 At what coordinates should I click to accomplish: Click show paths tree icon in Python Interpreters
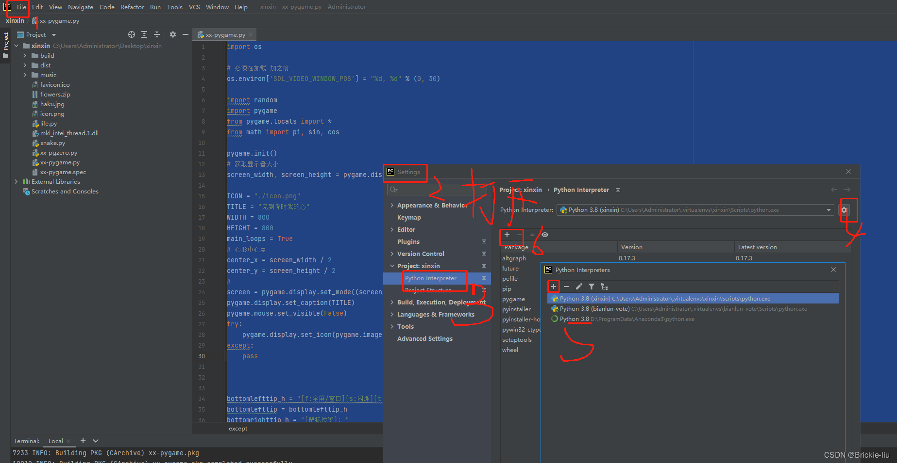(x=604, y=287)
